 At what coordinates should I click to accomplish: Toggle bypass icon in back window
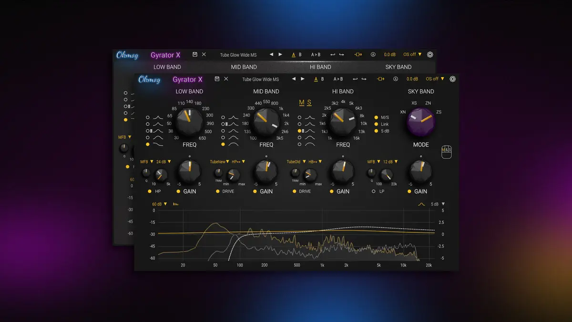tap(358, 54)
